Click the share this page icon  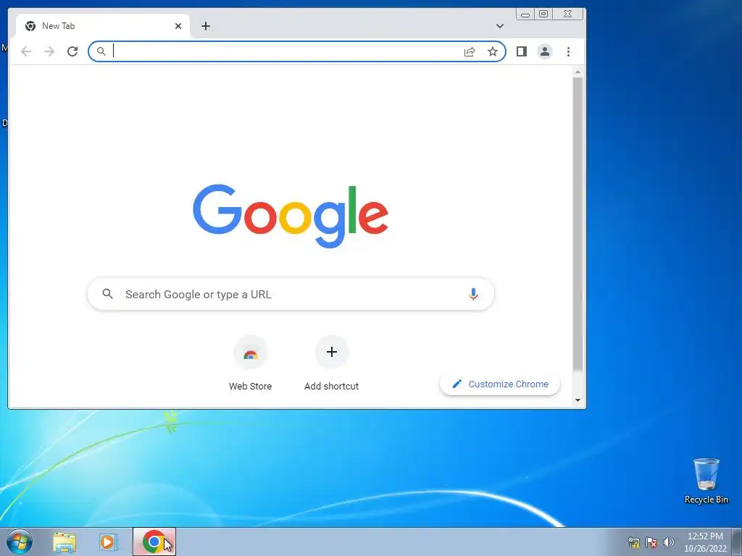point(470,51)
